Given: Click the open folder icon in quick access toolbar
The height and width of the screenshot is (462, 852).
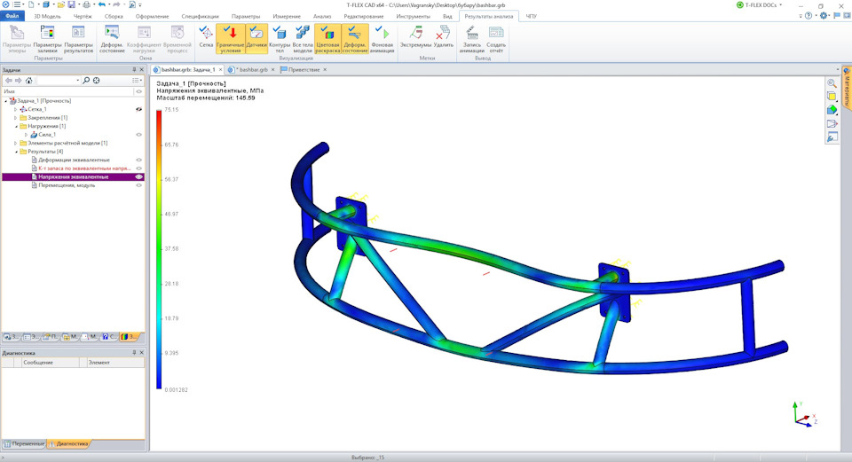Looking at the screenshot, I should pos(61,4).
